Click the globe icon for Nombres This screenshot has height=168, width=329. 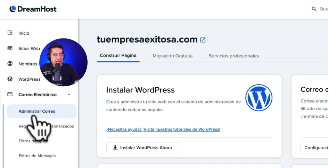click(x=10, y=64)
